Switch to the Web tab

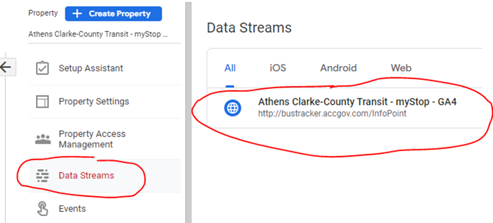[401, 68]
